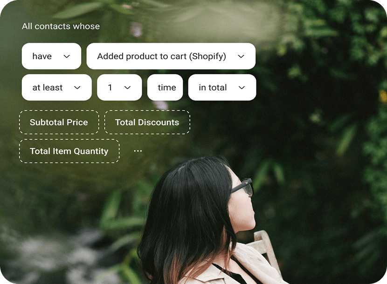The image size is (387, 284).
Task: Open 'Added product to cart (Shopify)' dropdown
Action: [171, 56]
